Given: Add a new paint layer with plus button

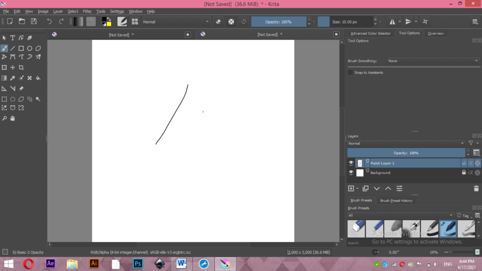Looking at the screenshot, I should coord(351,188).
